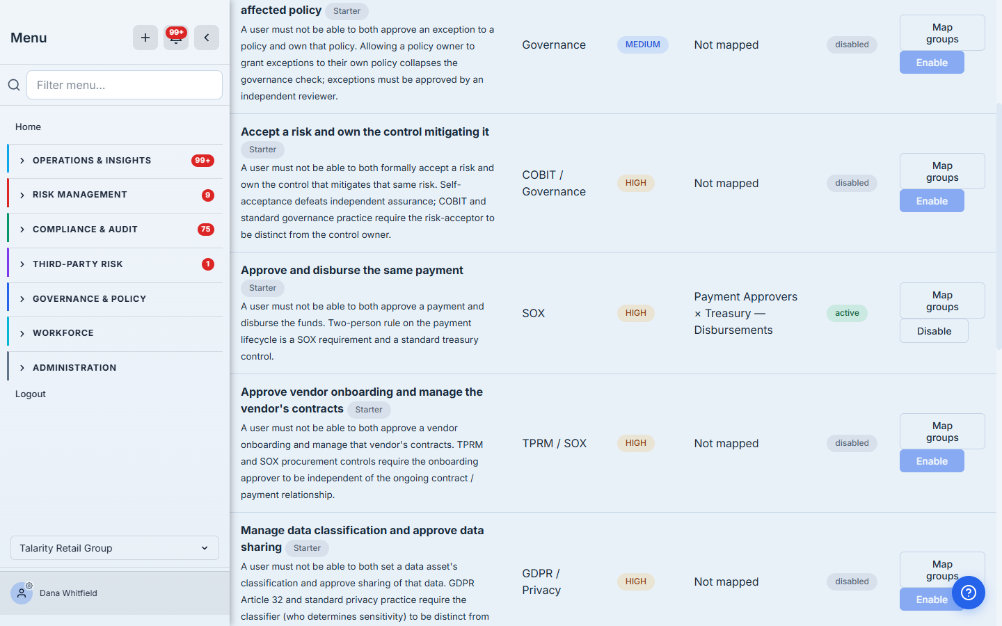Image resolution: width=1002 pixels, height=626 pixels.
Task: Enable the vendor onboarding rule
Action: tap(932, 461)
